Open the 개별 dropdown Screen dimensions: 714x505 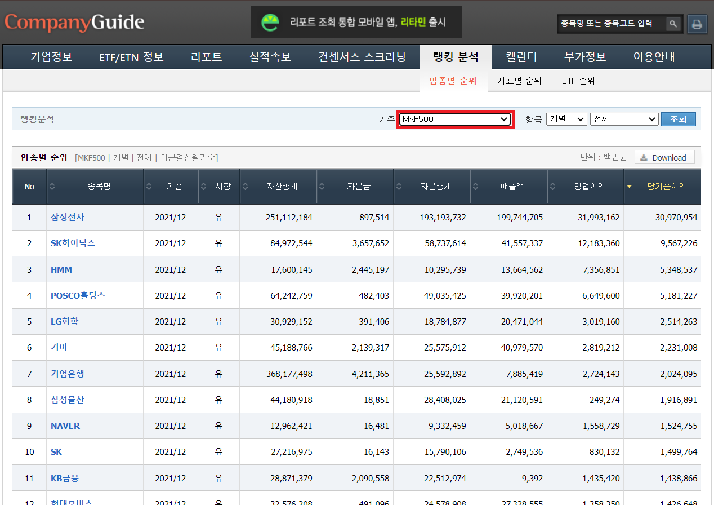566,119
